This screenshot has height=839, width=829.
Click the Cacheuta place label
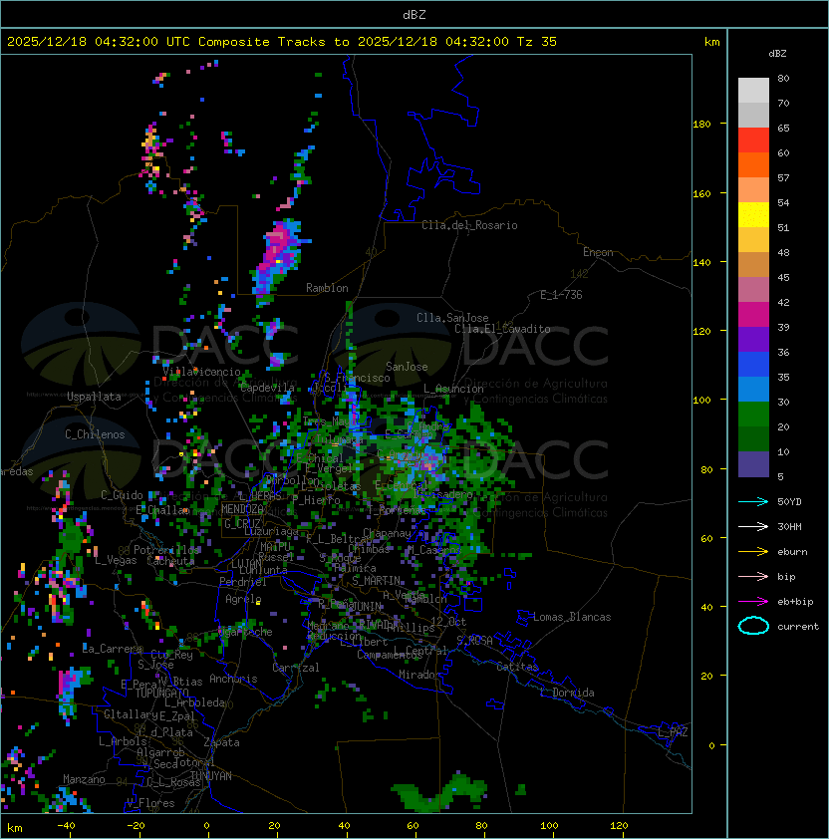[x=170, y=561]
